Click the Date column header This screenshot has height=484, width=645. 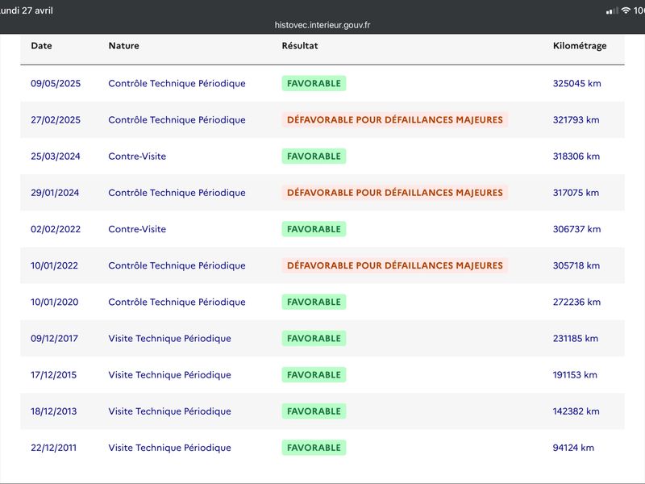coord(42,46)
